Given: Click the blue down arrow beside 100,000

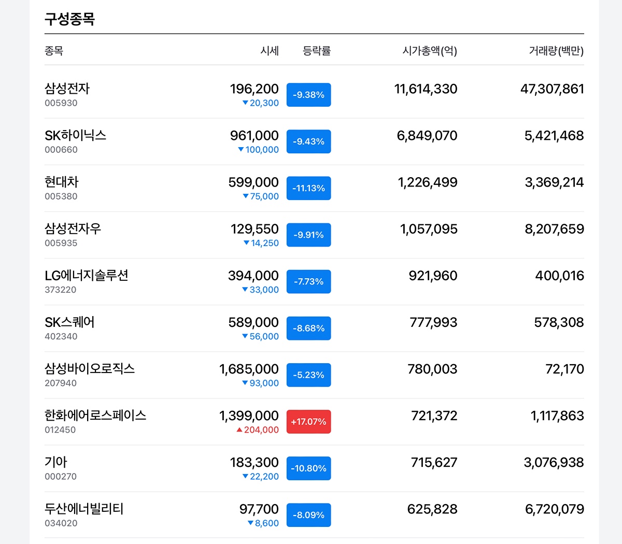Looking at the screenshot, I should tap(241, 150).
